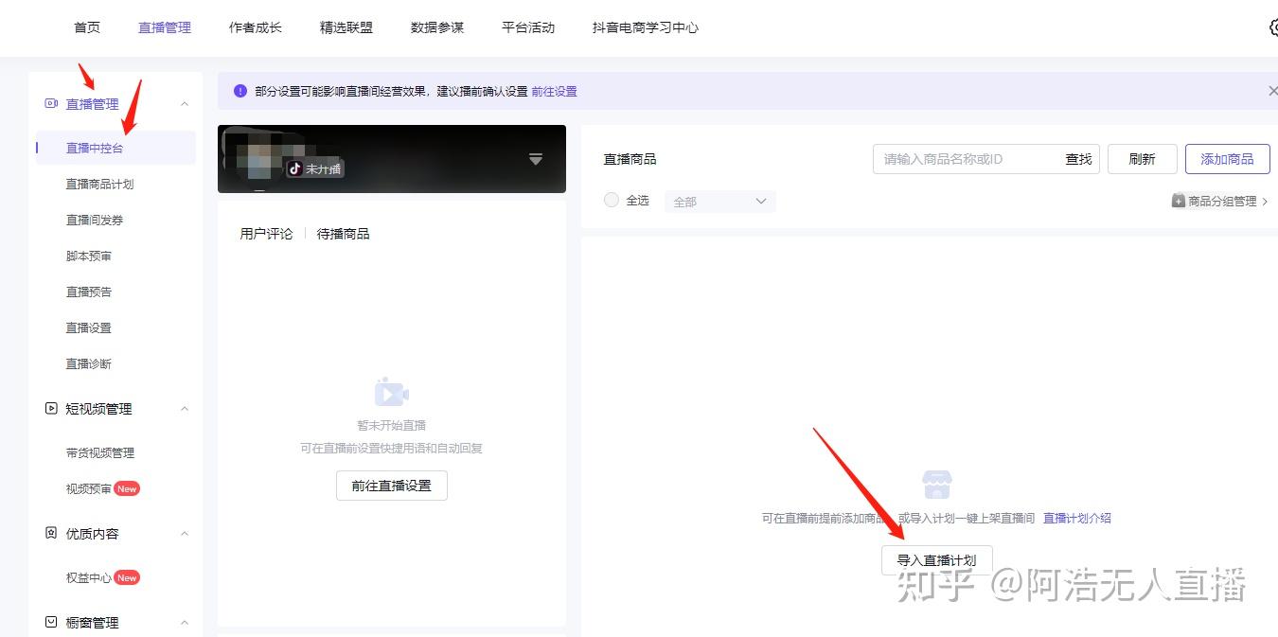Click the 添加商品 button

click(1227, 159)
